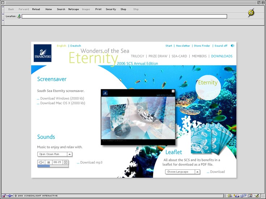Click the leaflet brochures image
This screenshot has width=266, height=199.
(x=212, y=138)
